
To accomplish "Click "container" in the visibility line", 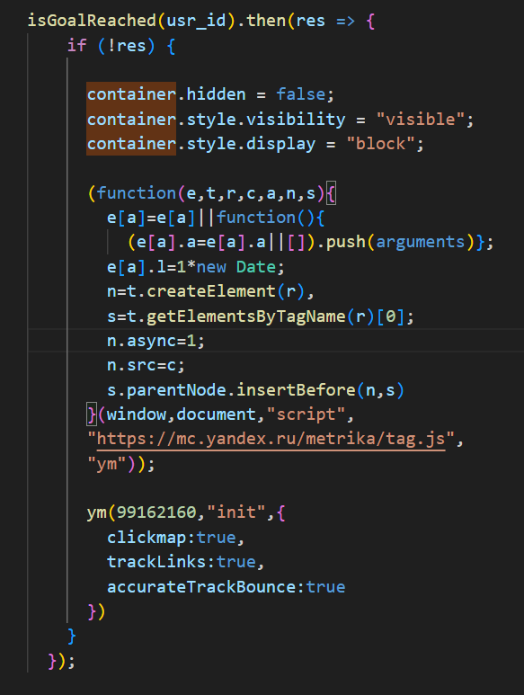I will pyautogui.click(x=131, y=120).
